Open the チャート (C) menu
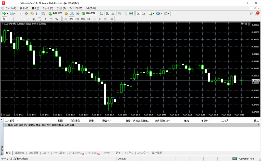 [48, 8]
